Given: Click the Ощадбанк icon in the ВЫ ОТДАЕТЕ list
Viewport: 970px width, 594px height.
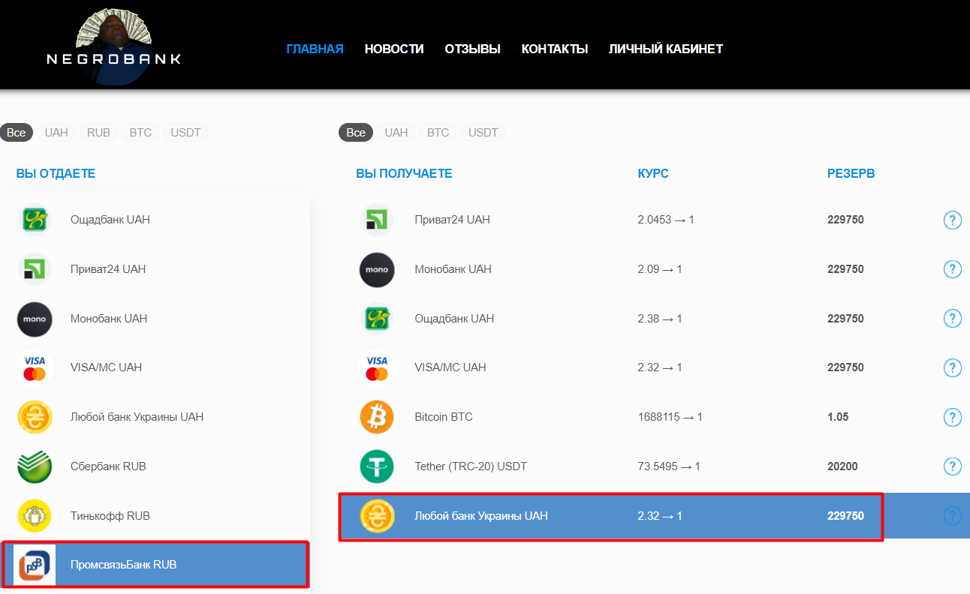Looking at the screenshot, I should (x=35, y=220).
